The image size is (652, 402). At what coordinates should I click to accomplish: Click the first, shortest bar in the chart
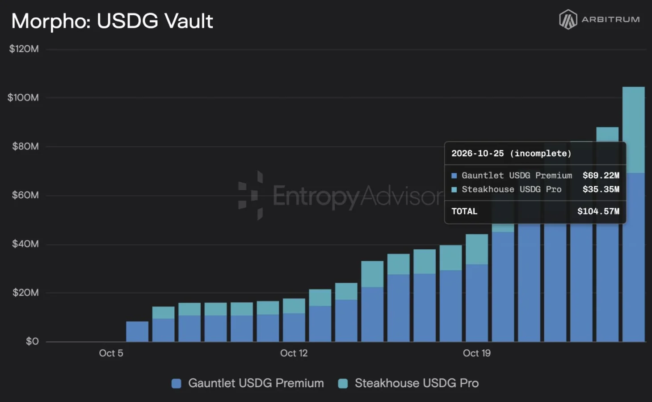tap(137, 331)
